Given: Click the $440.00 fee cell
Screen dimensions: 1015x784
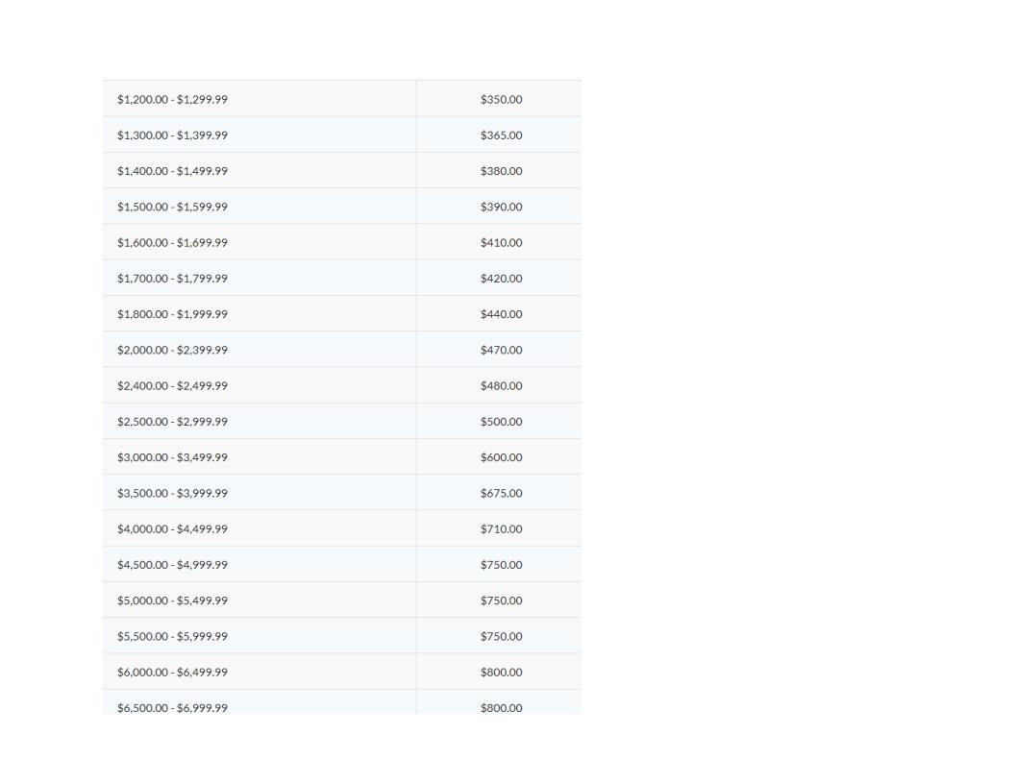Looking at the screenshot, I should [501, 314].
